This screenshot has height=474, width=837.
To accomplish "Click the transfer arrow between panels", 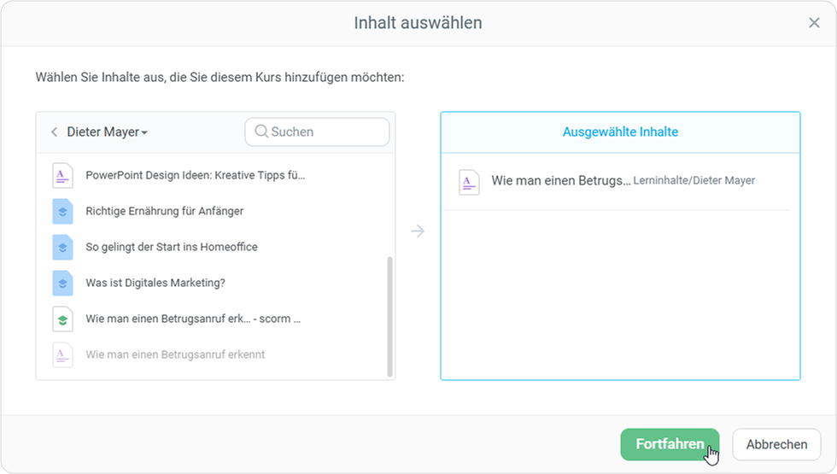I will tap(418, 231).
